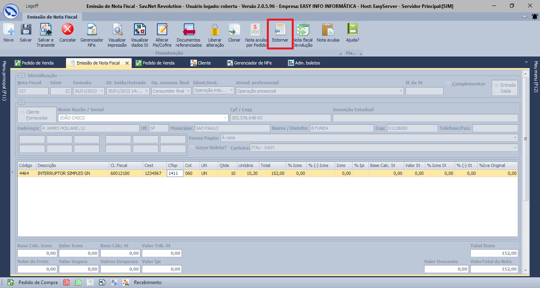Toggle the Complementar checkbox
The height and width of the screenshot is (288, 540).
(448, 84)
